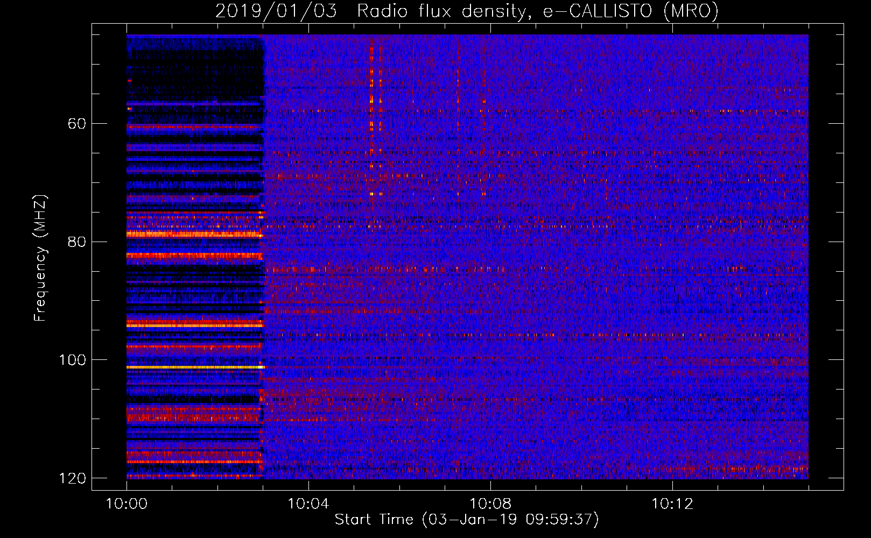Click the '10:00' time tick label
This screenshot has width=871, height=538.
(127, 504)
